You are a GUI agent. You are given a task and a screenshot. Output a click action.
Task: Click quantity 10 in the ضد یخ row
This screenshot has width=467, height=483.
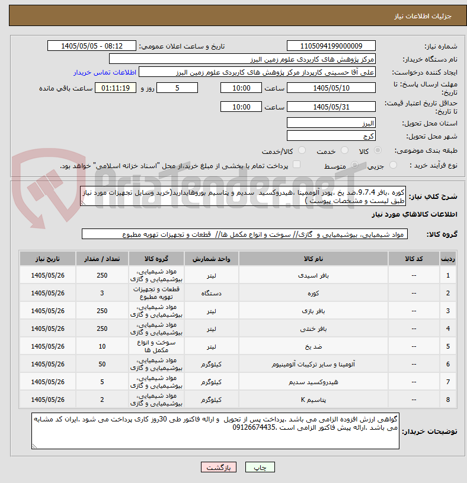[x=102, y=346]
